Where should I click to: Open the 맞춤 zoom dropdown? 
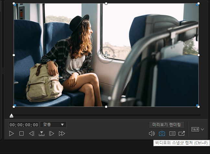pos(53,125)
